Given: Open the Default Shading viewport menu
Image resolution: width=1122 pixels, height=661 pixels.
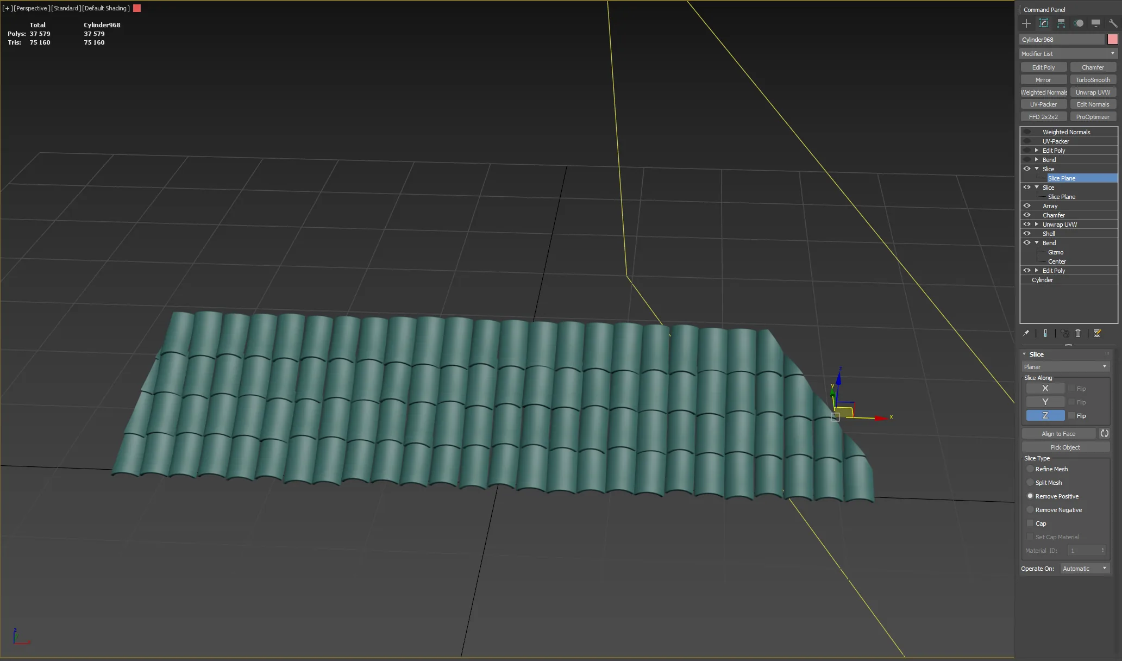Looking at the screenshot, I should click(106, 8).
